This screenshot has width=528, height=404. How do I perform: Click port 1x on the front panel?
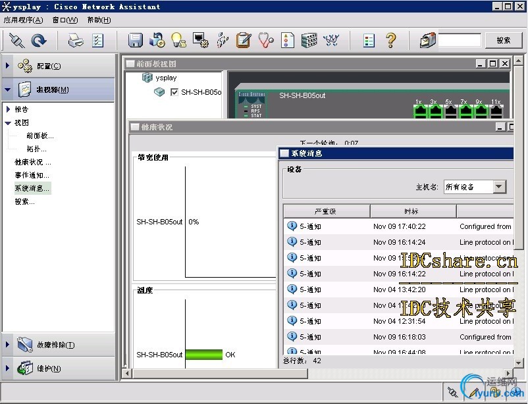point(420,111)
